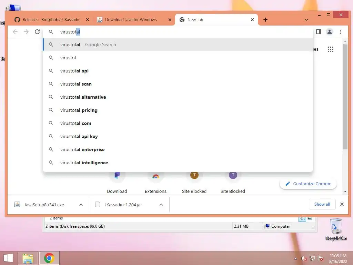Open the Extensions shortcut tile
Image resolution: width=353 pixels, height=265 pixels.
click(155, 183)
